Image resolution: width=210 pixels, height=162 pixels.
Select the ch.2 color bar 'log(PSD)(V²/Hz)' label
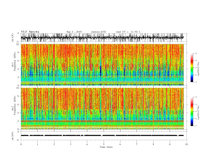pyautogui.click(x=198, y=113)
